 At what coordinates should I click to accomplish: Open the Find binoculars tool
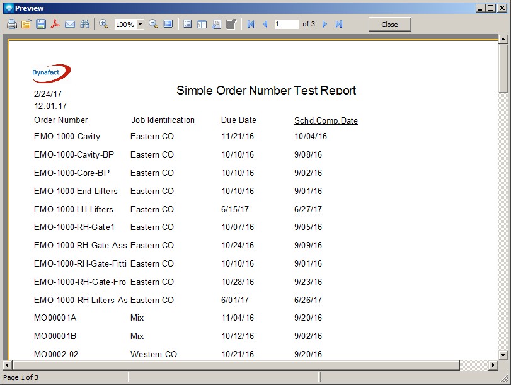click(x=84, y=24)
